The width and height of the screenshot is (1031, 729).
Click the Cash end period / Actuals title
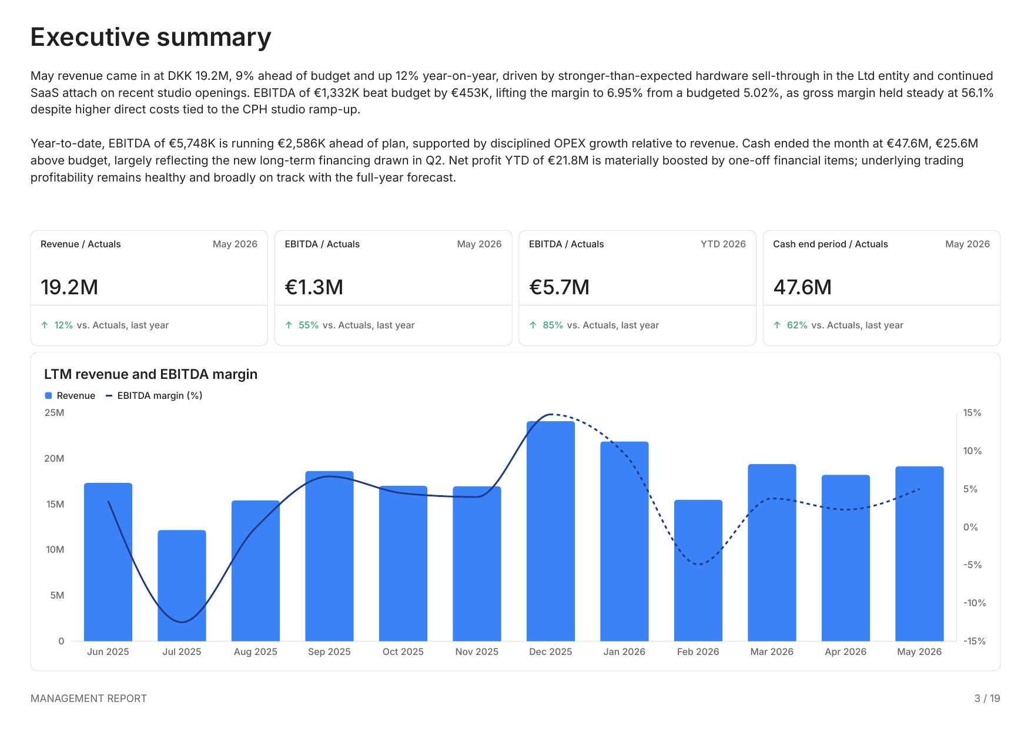[x=830, y=244]
